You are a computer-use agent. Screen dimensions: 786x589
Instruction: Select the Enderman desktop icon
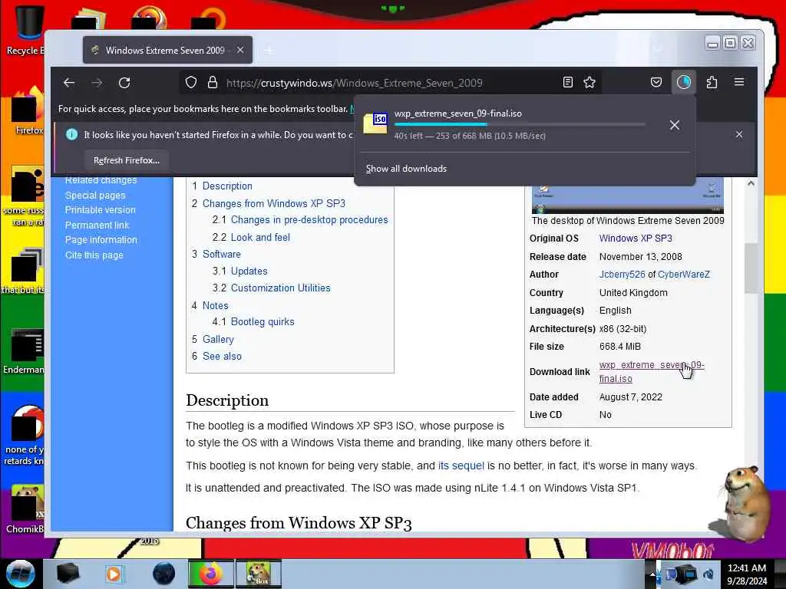24,352
